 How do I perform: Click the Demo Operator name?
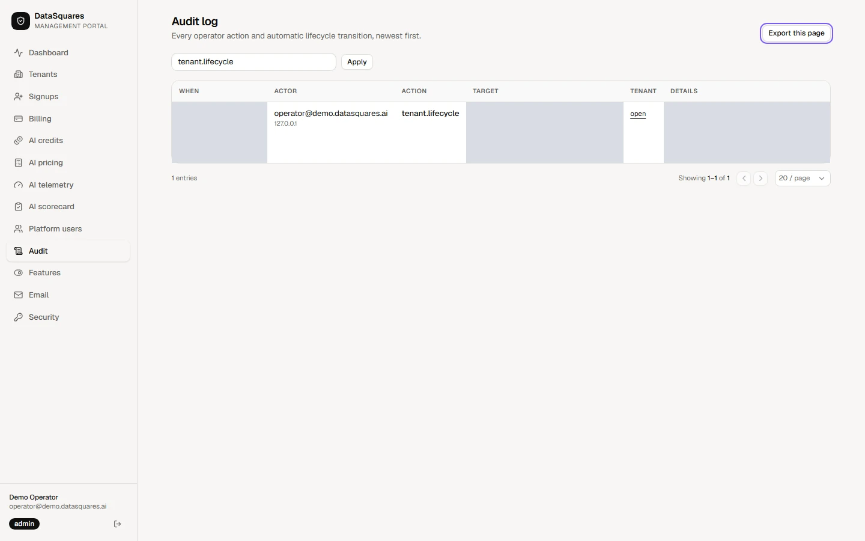tap(34, 497)
